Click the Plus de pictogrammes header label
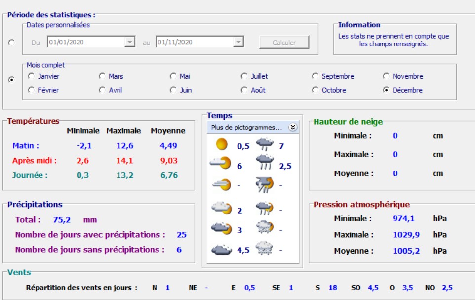Viewport: 475px width, 300px height. coord(246,128)
